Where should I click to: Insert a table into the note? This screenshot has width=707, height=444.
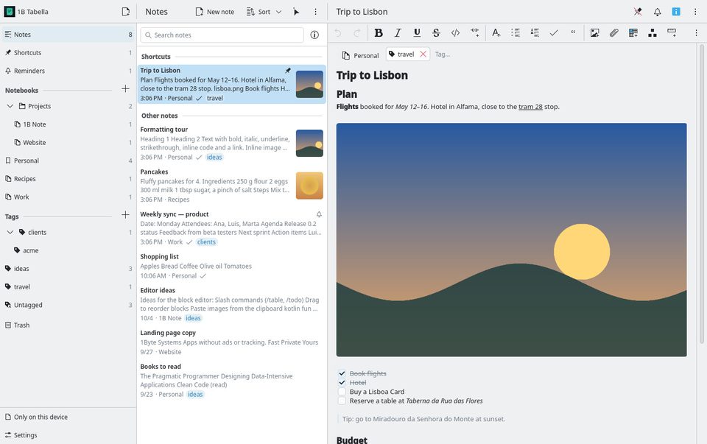pyautogui.click(x=633, y=33)
